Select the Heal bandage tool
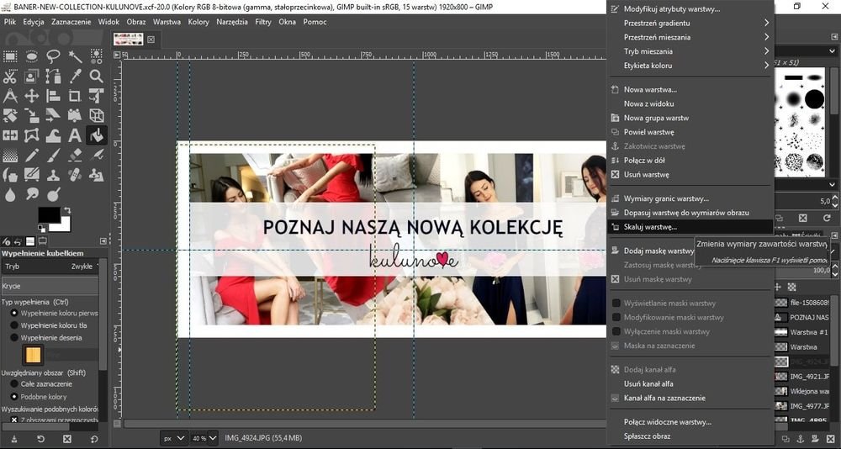The width and height of the screenshot is (841, 449). coord(75,174)
